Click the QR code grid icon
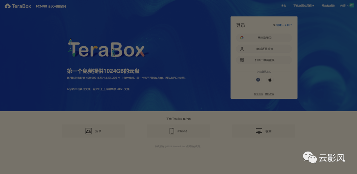357x174 pixels. 242,60
